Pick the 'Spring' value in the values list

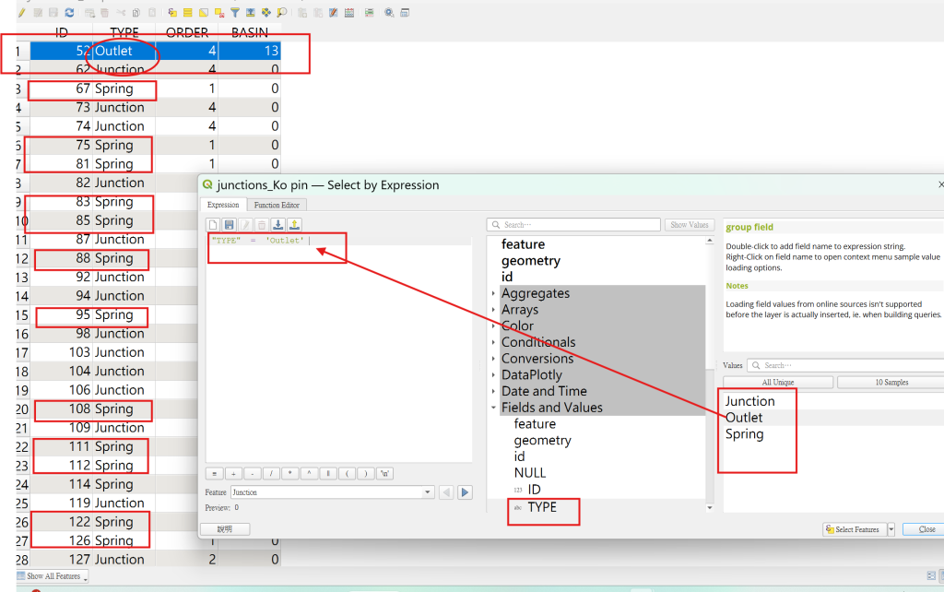click(745, 434)
